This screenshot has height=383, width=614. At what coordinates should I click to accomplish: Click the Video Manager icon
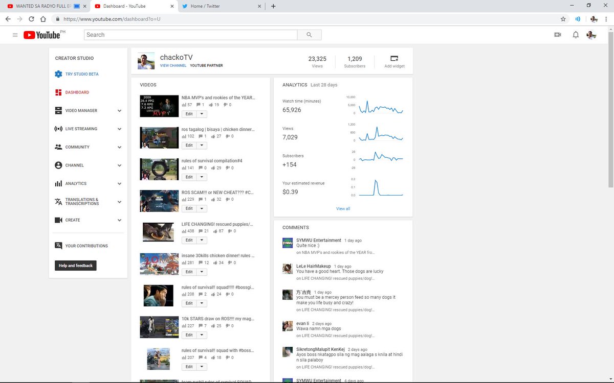[x=58, y=111]
